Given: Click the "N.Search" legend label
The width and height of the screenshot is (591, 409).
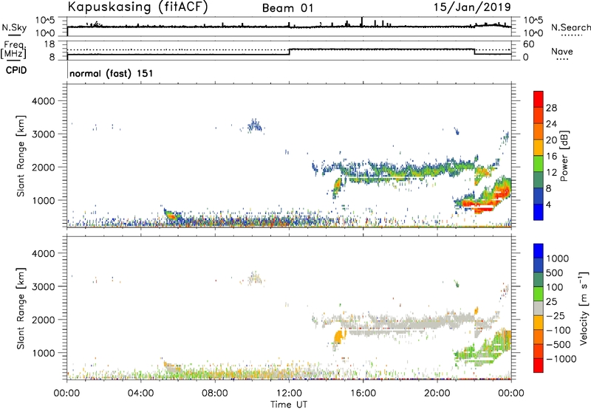Looking at the screenshot, I should 570,27.
